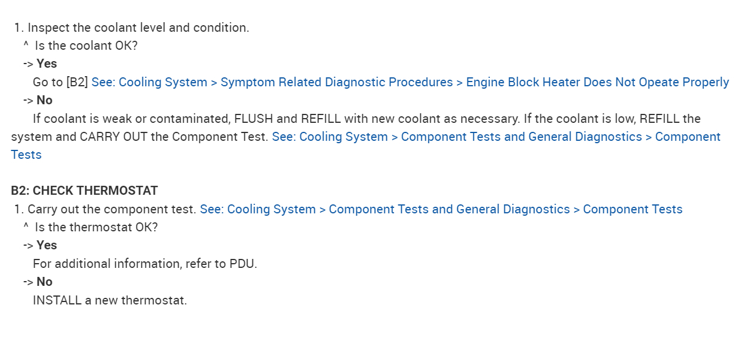This screenshot has width=744, height=347.
Task: Click "For additional information, refer to PDU" line
Action: click(144, 264)
